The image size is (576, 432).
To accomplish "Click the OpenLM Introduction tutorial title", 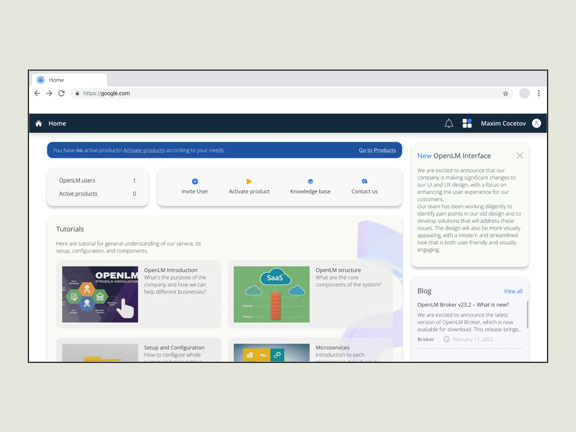I will point(171,270).
